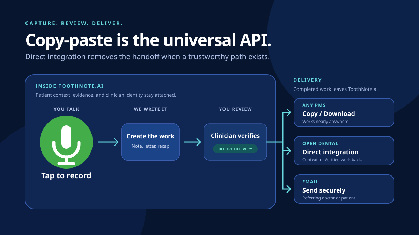Click the 'YOU REVIEW' step label

point(235,109)
